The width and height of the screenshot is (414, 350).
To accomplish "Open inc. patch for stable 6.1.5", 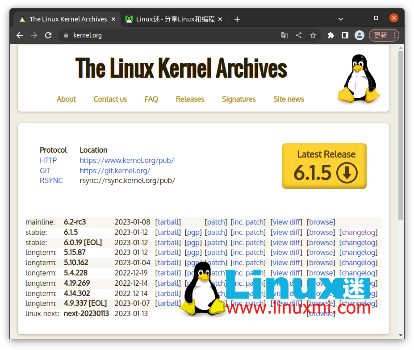I will (248, 233).
